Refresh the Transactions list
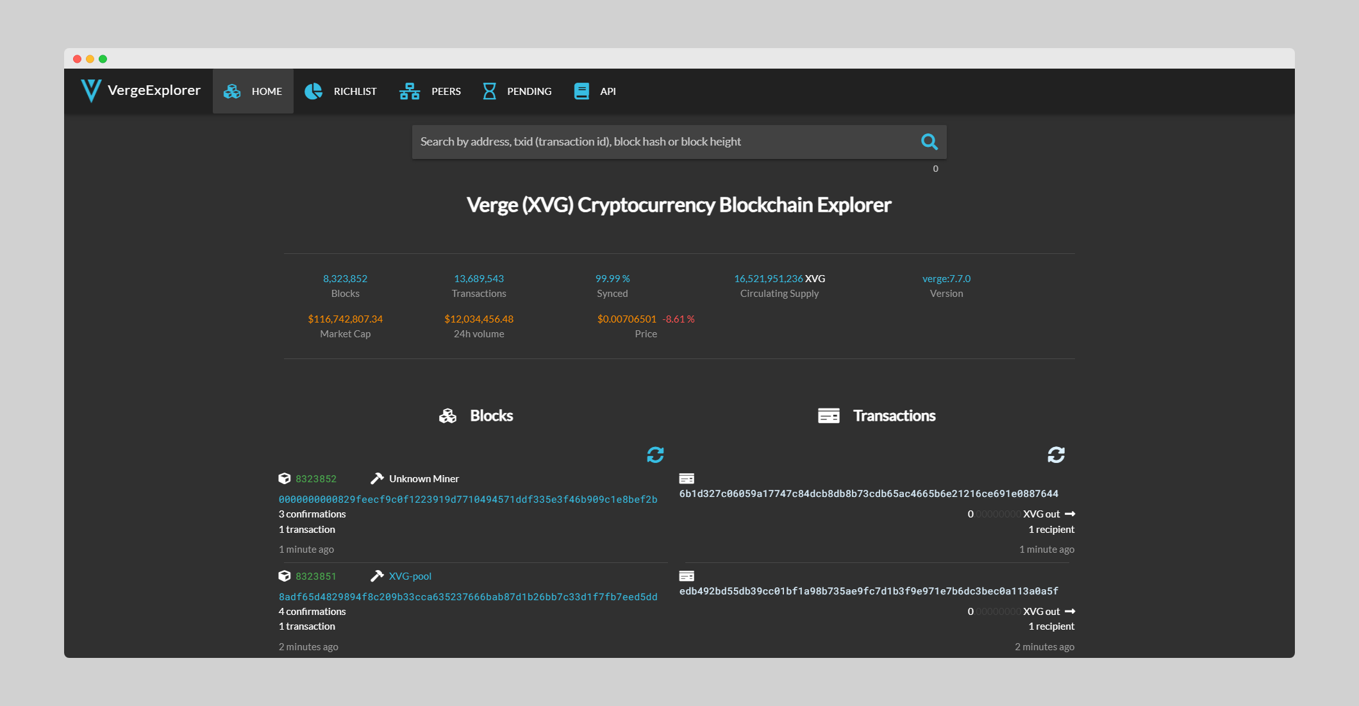The height and width of the screenshot is (706, 1359). (x=1056, y=455)
